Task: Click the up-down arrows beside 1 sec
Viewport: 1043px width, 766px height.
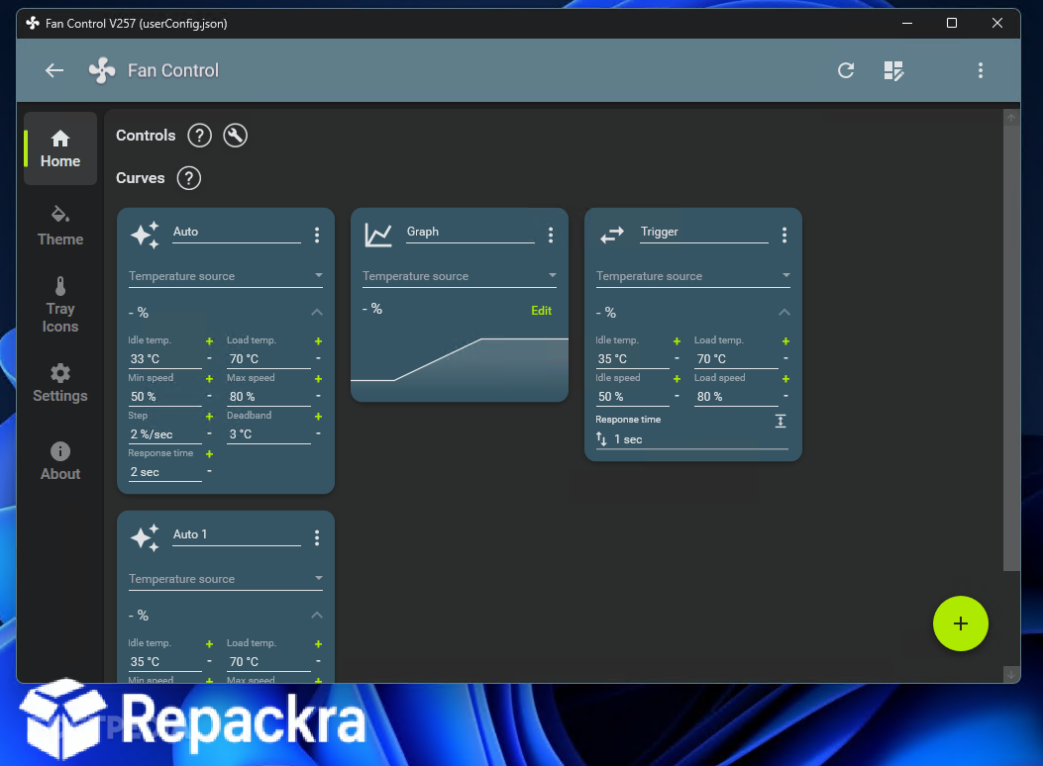Action: point(601,439)
